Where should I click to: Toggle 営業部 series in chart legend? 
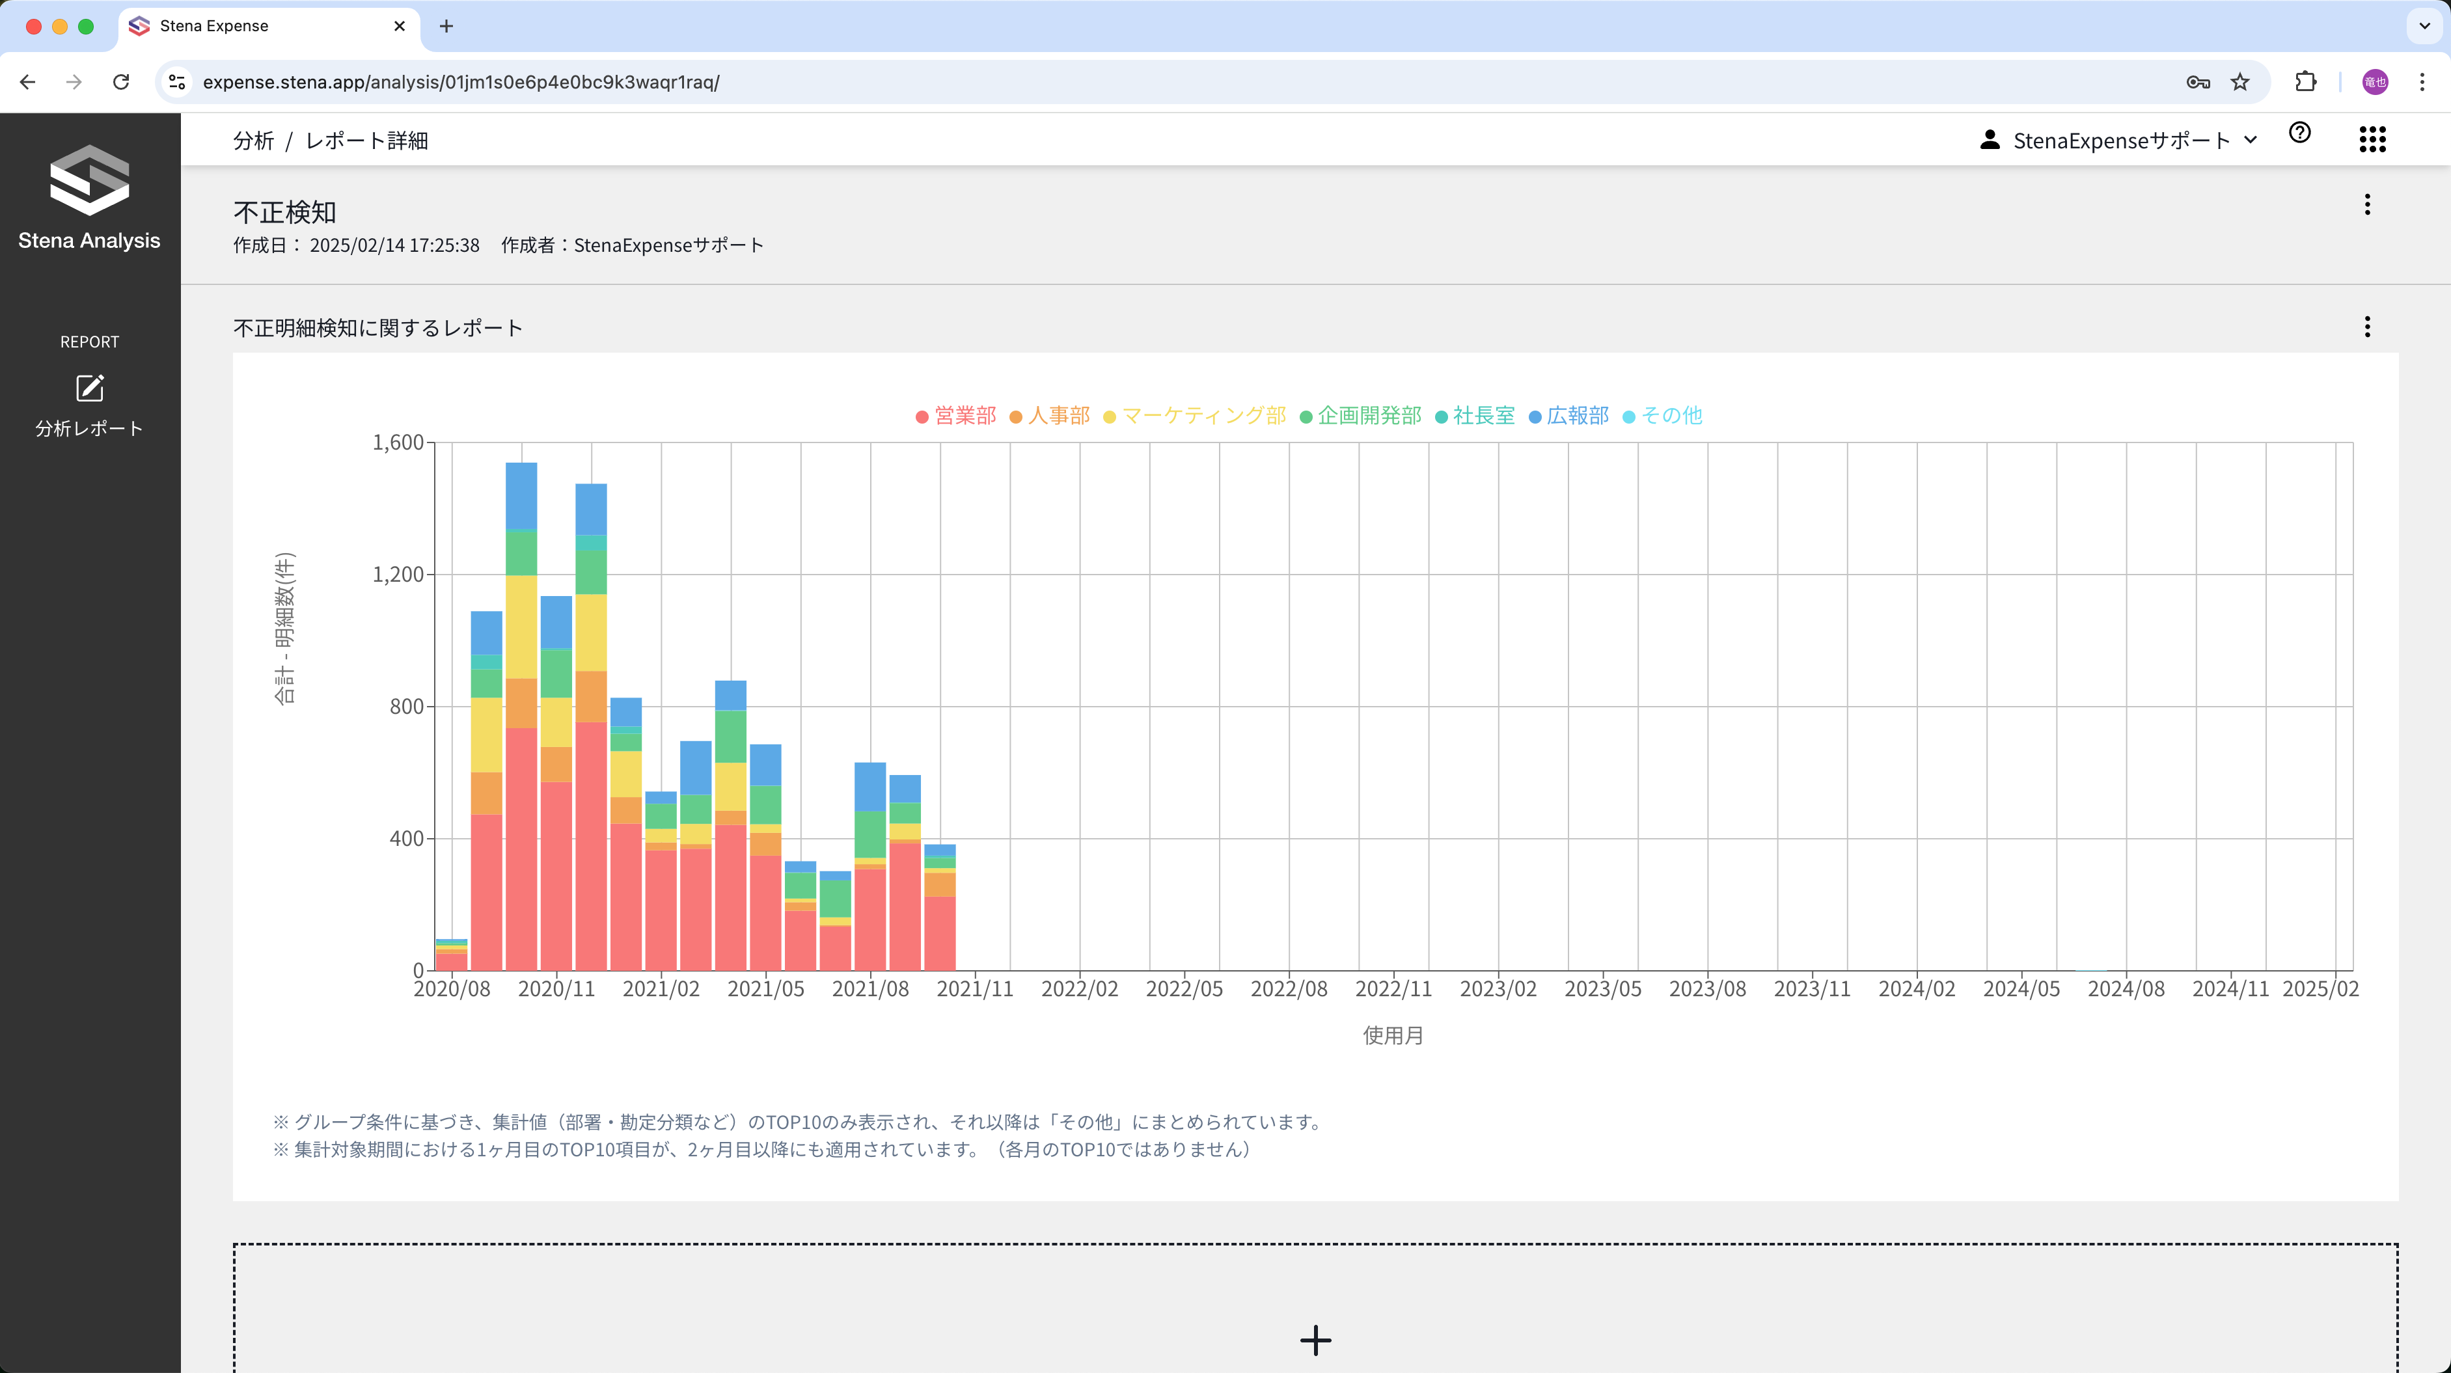956,416
